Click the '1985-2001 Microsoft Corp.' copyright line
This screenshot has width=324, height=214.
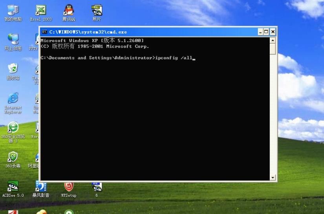point(113,46)
